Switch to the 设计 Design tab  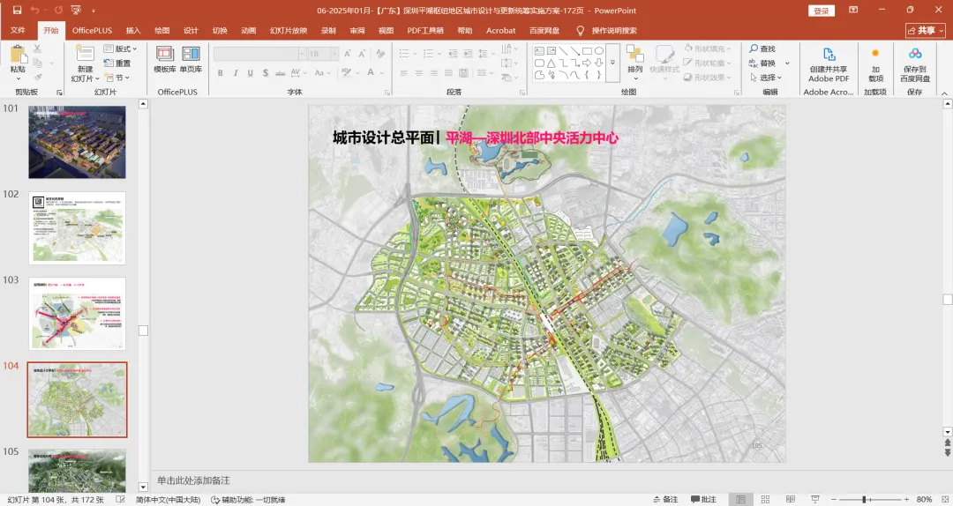(191, 30)
